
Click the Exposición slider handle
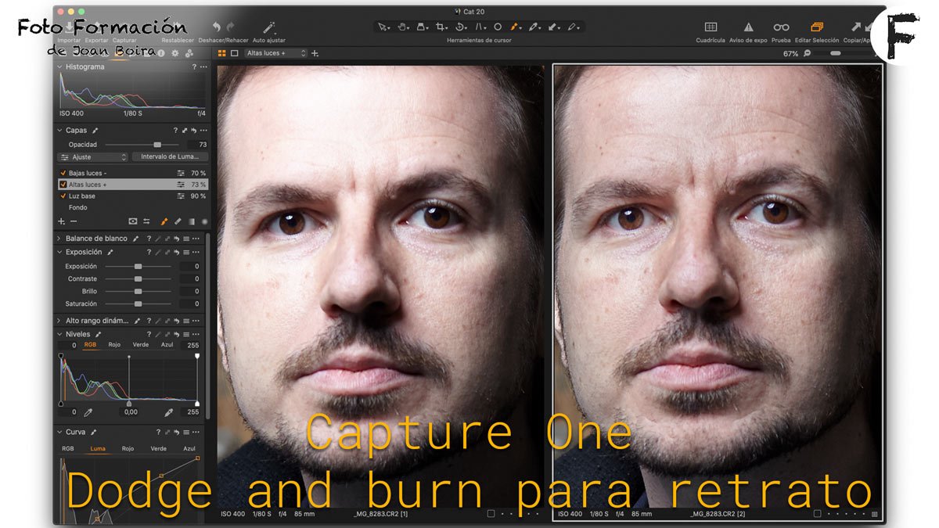tap(139, 267)
